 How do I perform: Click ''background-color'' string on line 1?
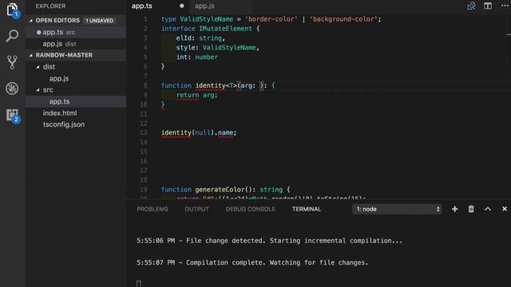click(343, 19)
